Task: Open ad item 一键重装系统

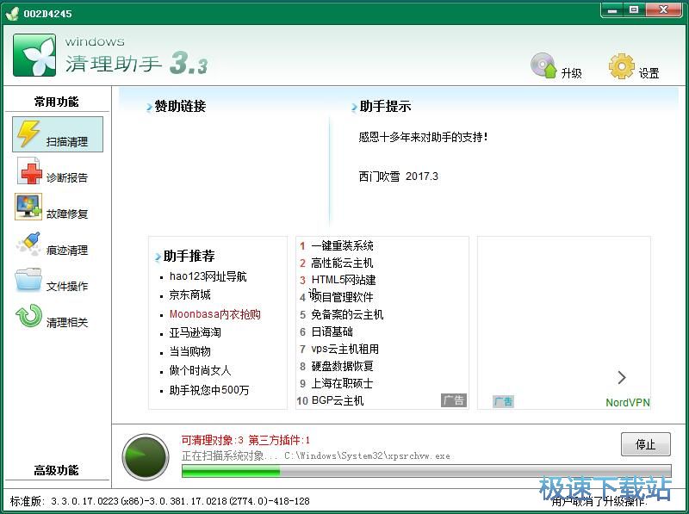Action: (342, 245)
